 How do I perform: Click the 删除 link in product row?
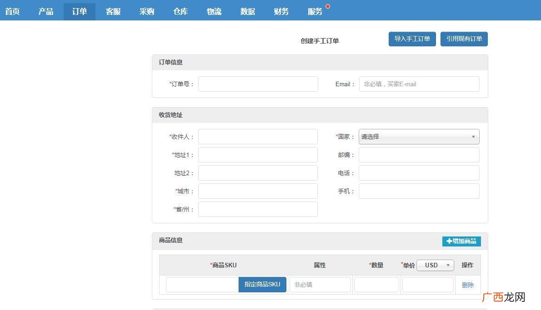point(467,285)
